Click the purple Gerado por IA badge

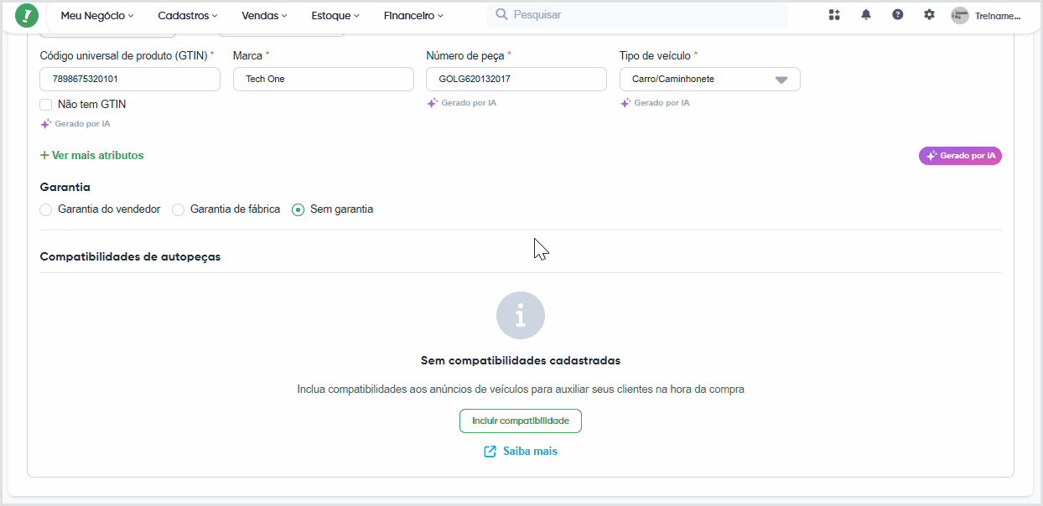point(960,156)
